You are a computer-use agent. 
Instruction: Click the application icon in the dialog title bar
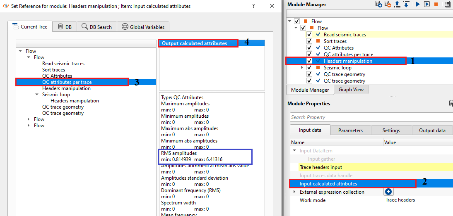coord(6,6)
